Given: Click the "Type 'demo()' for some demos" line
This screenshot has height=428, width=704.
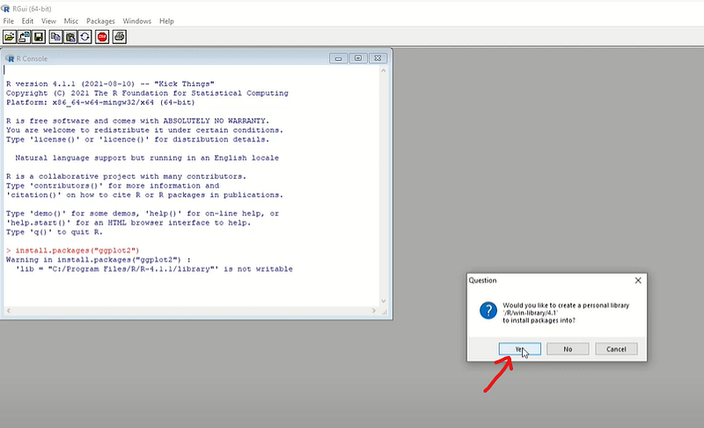Looking at the screenshot, I should (x=143, y=213).
